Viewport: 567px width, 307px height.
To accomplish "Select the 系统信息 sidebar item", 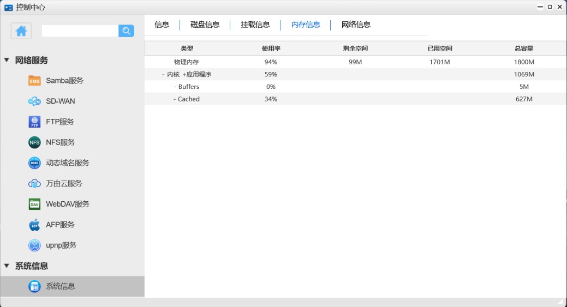I will click(x=60, y=286).
